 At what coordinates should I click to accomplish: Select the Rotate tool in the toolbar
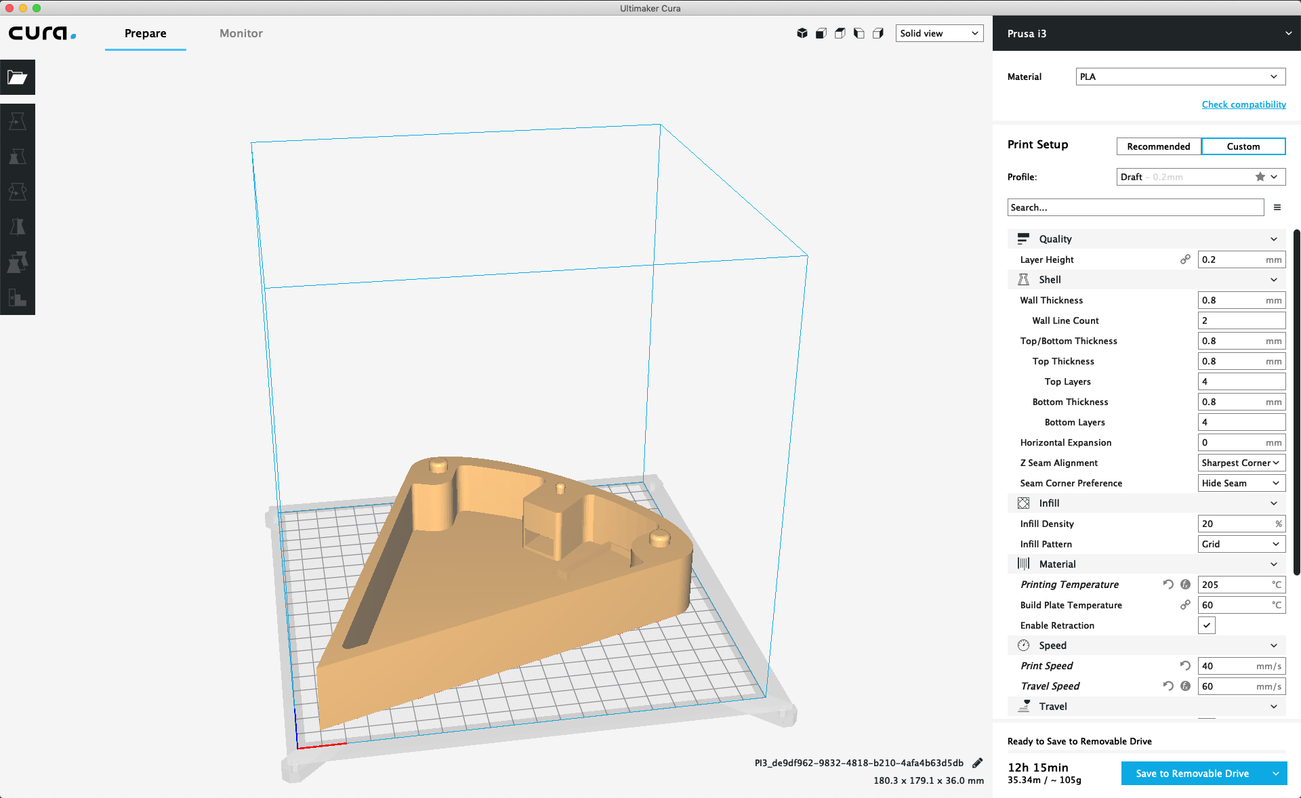[18, 192]
